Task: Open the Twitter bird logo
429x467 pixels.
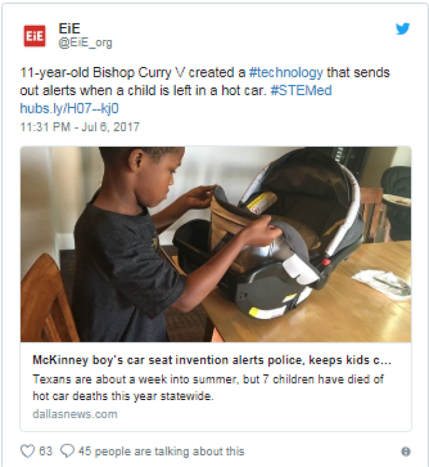Action: (403, 29)
